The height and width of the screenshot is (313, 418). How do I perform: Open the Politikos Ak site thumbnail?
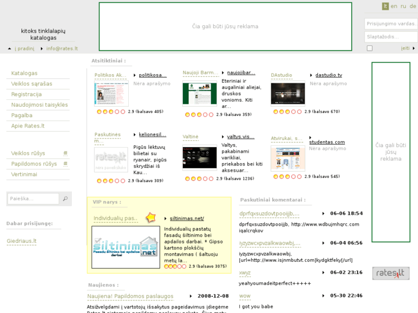(x=111, y=94)
